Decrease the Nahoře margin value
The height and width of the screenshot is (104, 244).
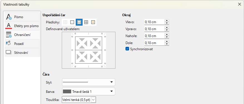[x=167, y=37]
